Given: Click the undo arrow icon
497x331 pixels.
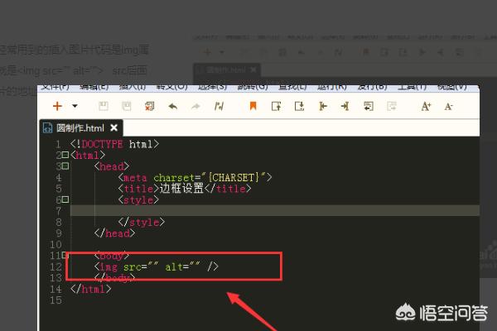Looking at the screenshot, I should click(x=173, y=106).
